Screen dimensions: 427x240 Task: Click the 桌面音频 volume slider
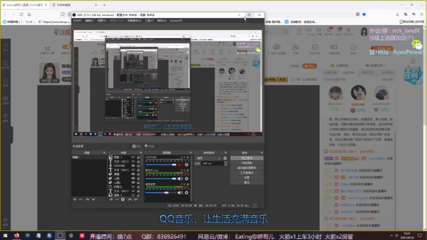coord(161,193)
